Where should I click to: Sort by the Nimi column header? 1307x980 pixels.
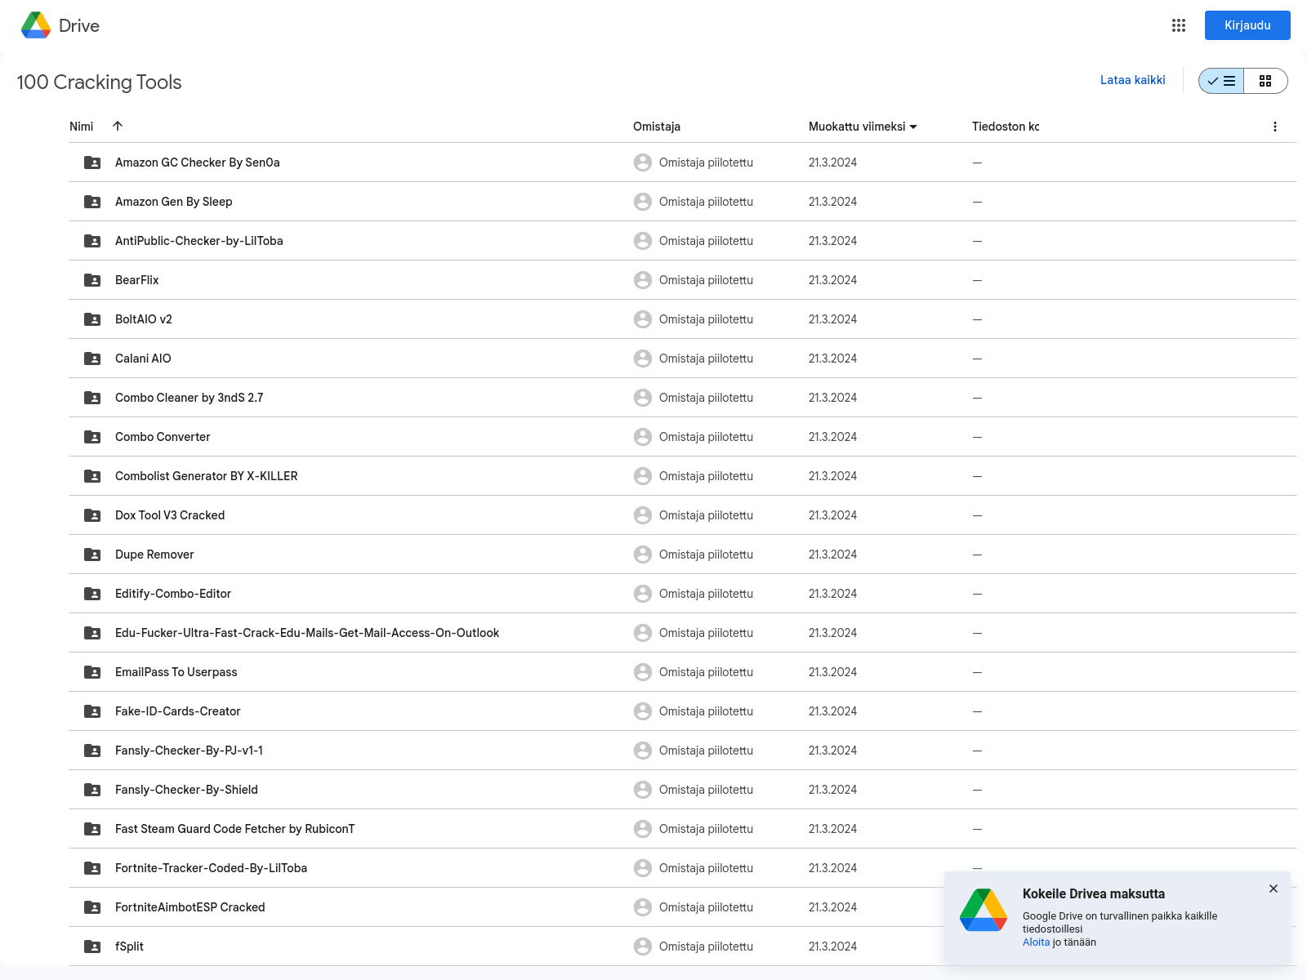82,127
